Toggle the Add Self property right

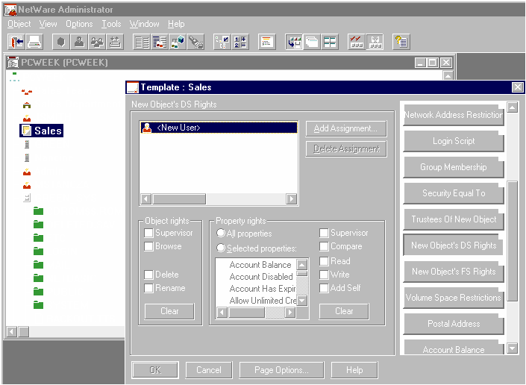coord(324,288)
